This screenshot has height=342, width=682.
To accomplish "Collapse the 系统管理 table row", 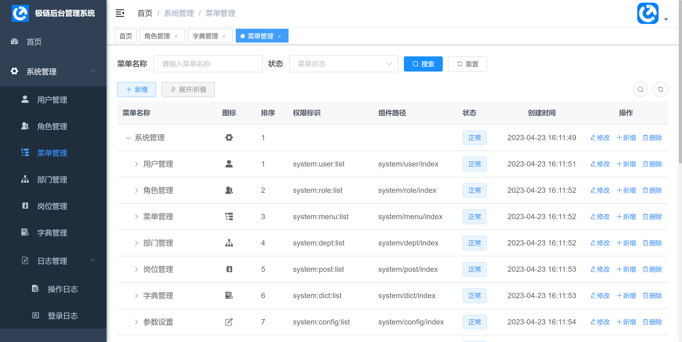I will [x=128, y=138].
